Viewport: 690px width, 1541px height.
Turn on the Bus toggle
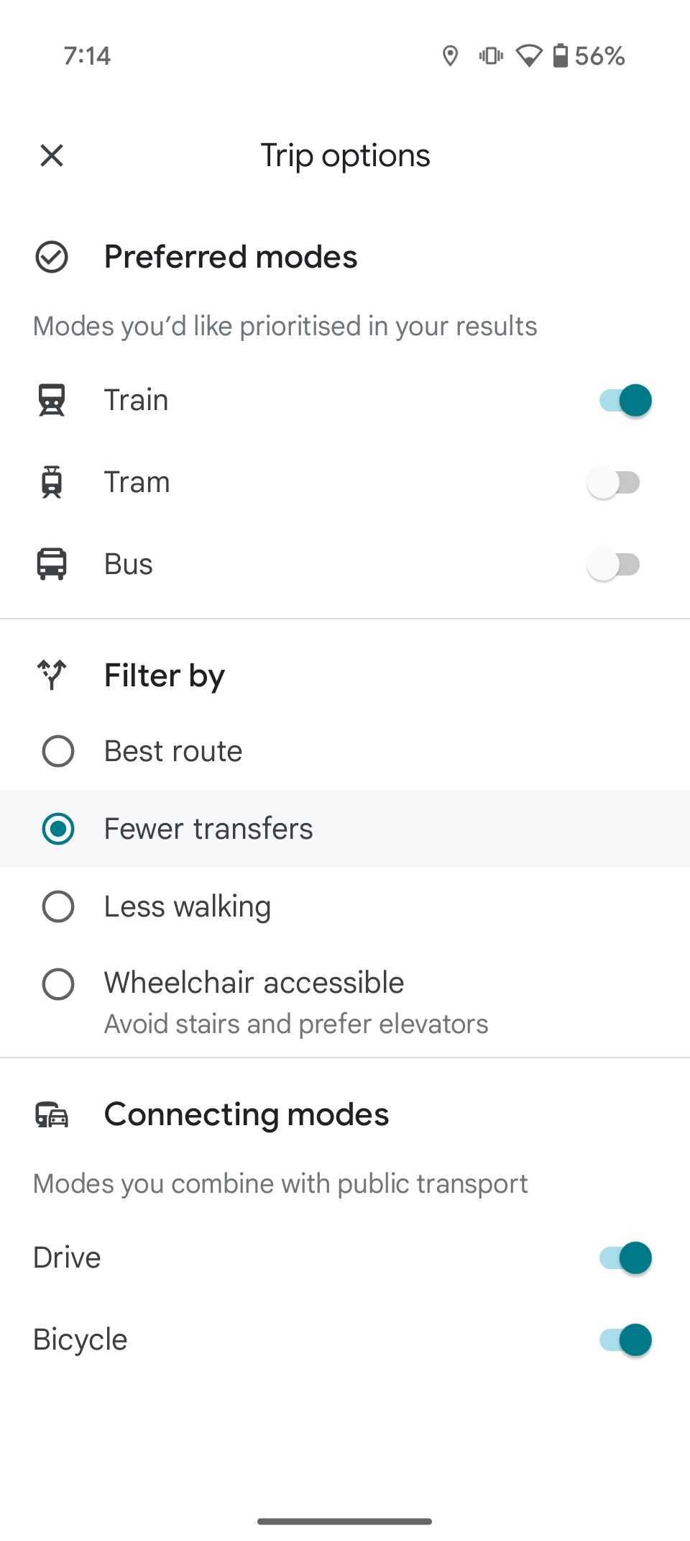click(613, 564)
